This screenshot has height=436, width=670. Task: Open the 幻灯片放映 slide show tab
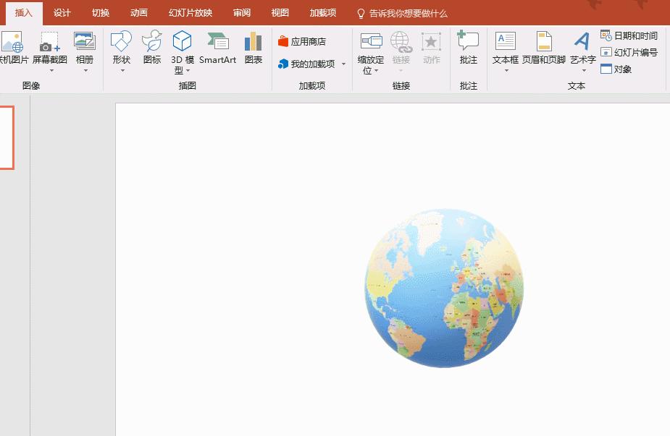coord(190,12)
